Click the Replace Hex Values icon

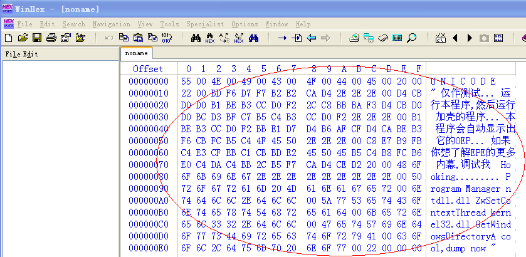pyautogui.click(x=239, y=38)
